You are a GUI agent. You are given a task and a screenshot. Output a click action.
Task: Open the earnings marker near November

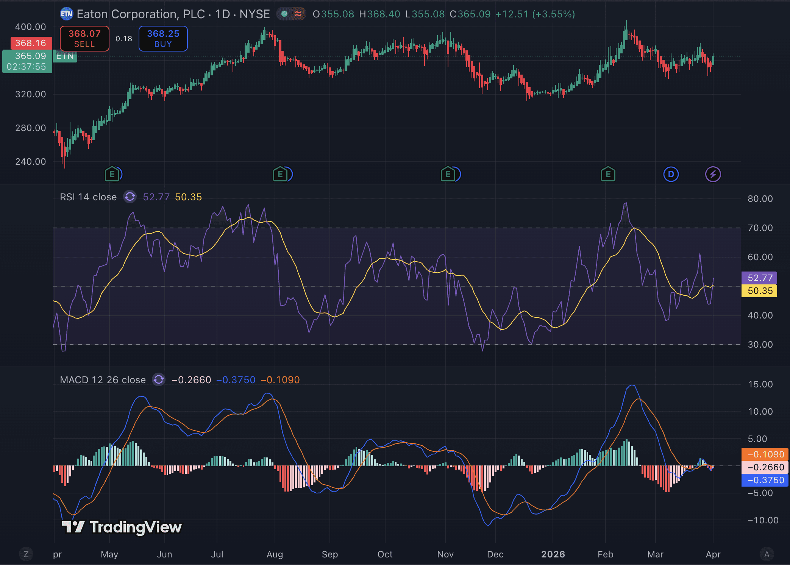coord(448,174)
